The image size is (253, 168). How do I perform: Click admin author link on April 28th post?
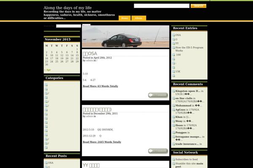click(x=89, y=60)
